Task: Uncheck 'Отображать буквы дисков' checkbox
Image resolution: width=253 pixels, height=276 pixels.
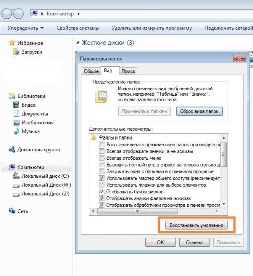Action: click(x=102, y=192)
